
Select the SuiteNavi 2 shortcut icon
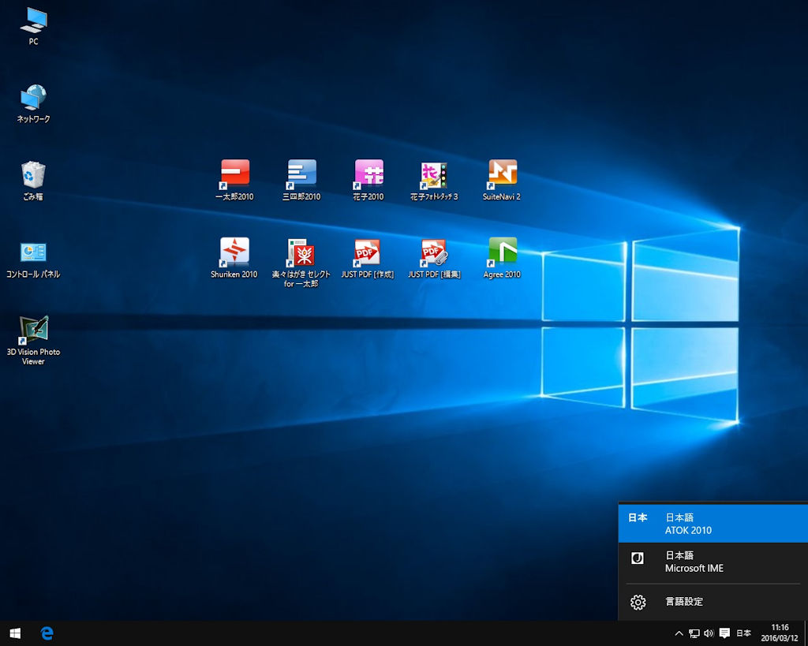tap(502, 180)
